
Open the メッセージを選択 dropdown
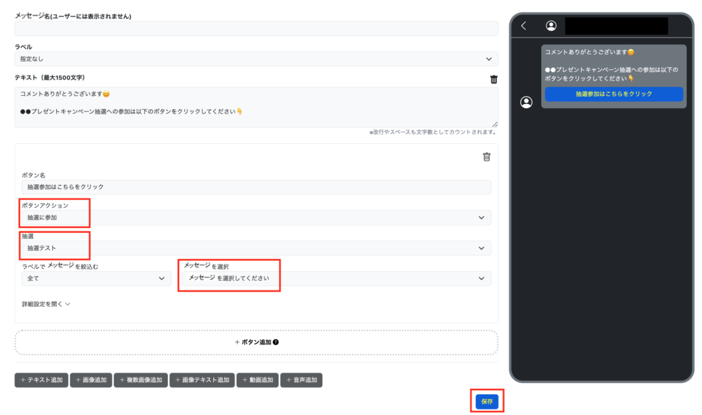tap(336, 278)
